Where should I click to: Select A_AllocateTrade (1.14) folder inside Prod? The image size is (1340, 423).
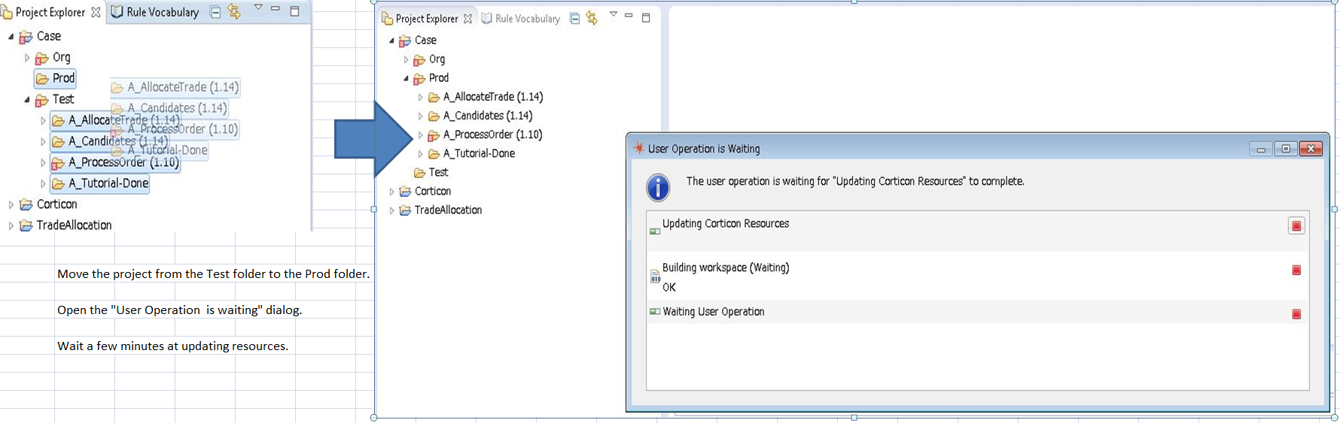tap(486, 97)
